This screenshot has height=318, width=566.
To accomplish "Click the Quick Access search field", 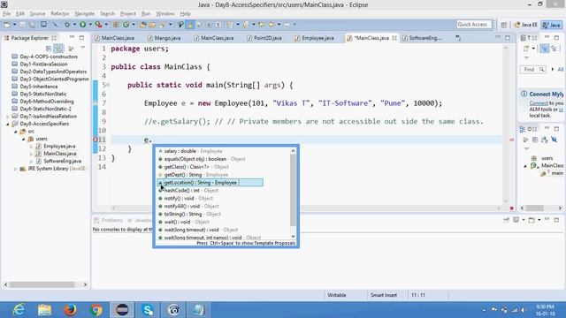I will [x=474, y=25].
